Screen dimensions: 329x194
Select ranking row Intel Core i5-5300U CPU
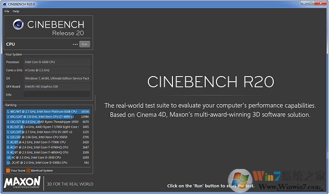(48, 163)
